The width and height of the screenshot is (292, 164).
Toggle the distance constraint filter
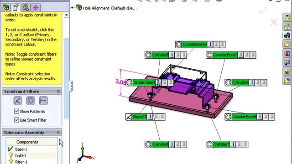pyautogui.click(x=43, y=101)
